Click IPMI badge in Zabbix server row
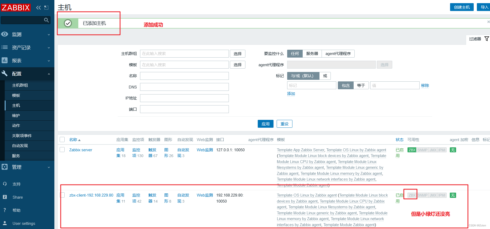 442,150
